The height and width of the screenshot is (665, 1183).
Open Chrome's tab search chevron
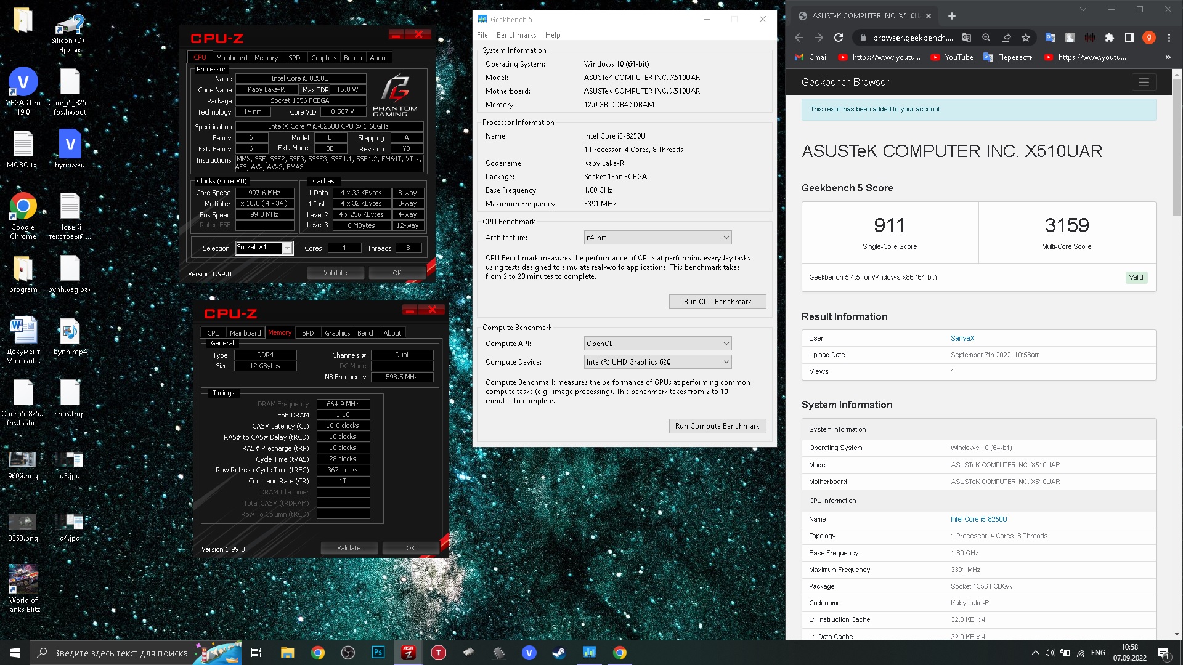(1083, 10)
